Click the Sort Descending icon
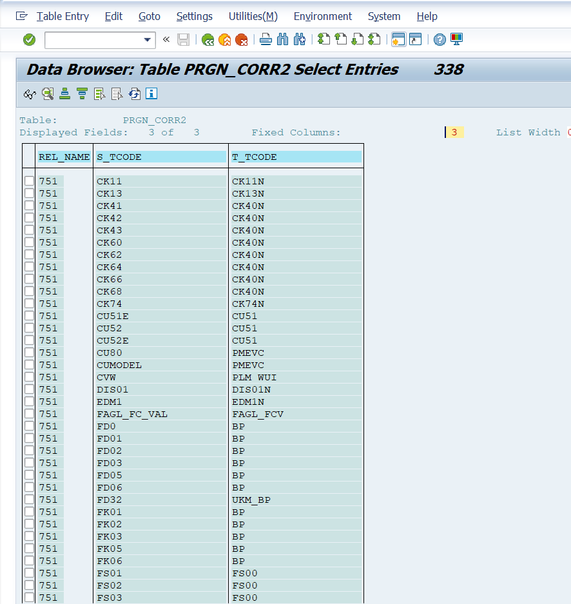The height and width of the screenshot is (604, 571). [82, 93]
